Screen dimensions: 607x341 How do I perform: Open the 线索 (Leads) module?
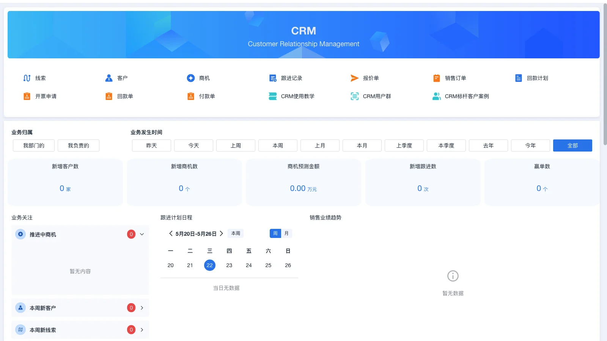tap(40, 78)
